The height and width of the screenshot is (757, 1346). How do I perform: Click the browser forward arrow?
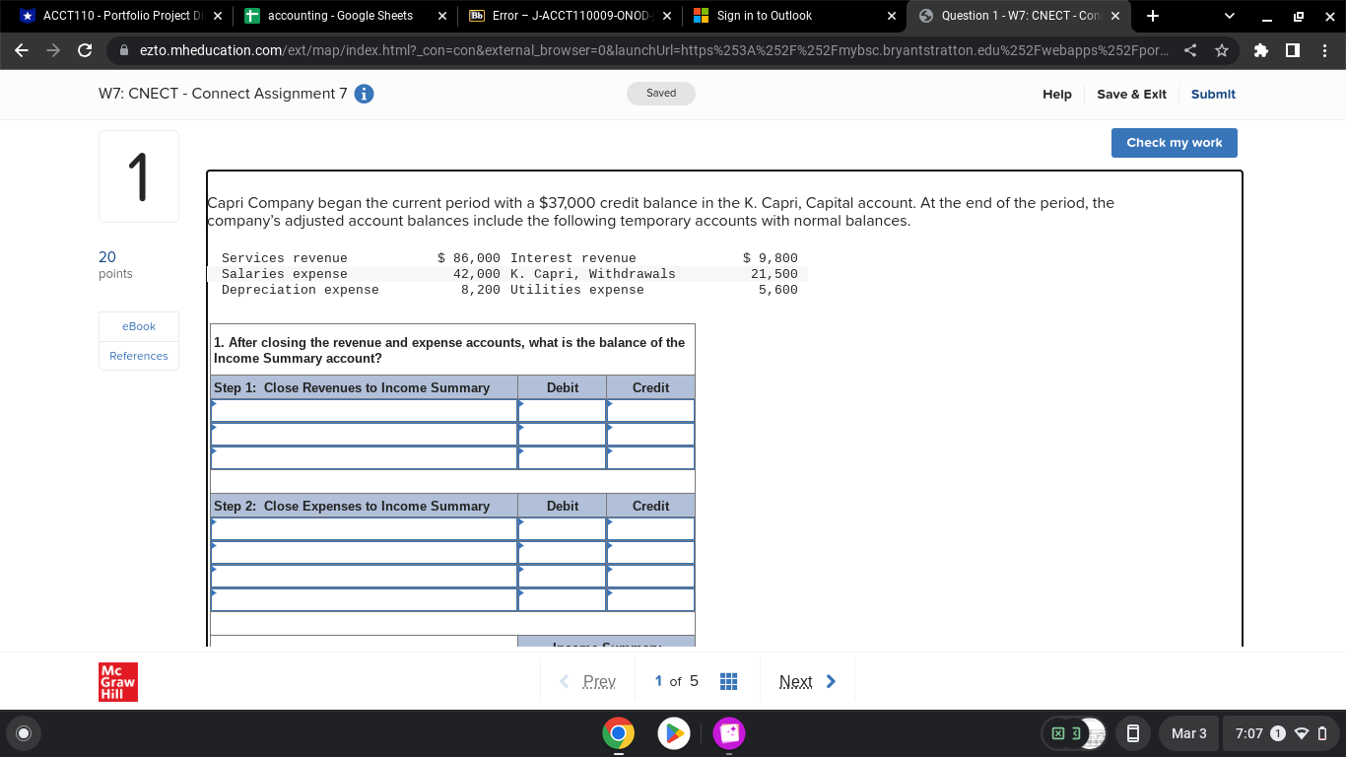pos(55,50)
